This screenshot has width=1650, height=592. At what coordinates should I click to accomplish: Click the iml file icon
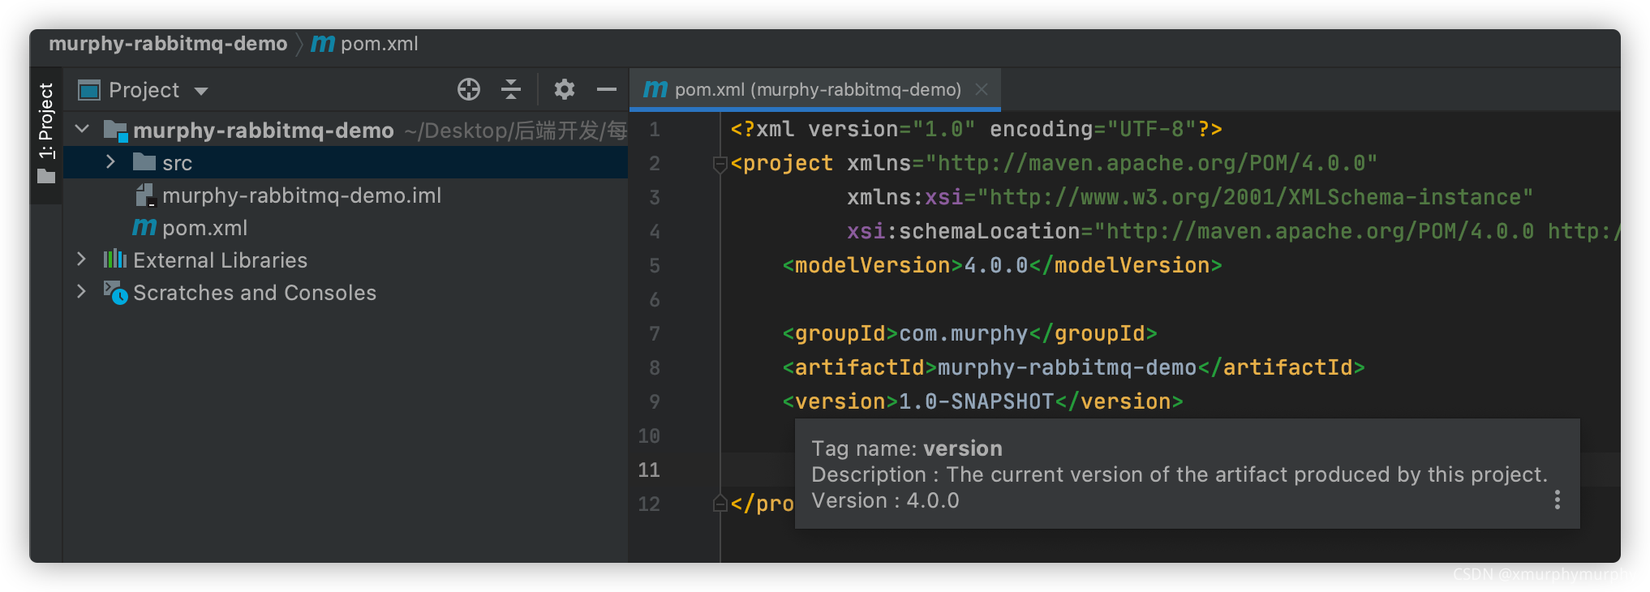point(144,195)
